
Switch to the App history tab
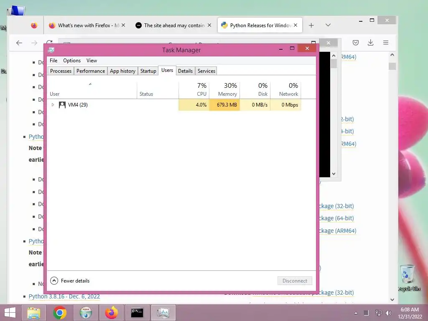click(x=122, y=71)
